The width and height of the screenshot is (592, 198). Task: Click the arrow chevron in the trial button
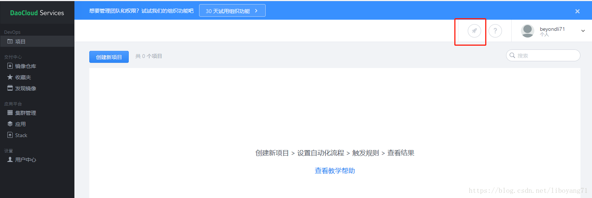(256, 11)
